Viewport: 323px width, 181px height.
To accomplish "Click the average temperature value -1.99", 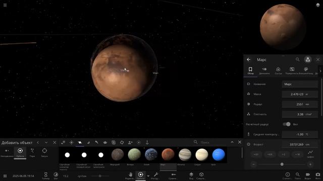I will coord(300,134).
